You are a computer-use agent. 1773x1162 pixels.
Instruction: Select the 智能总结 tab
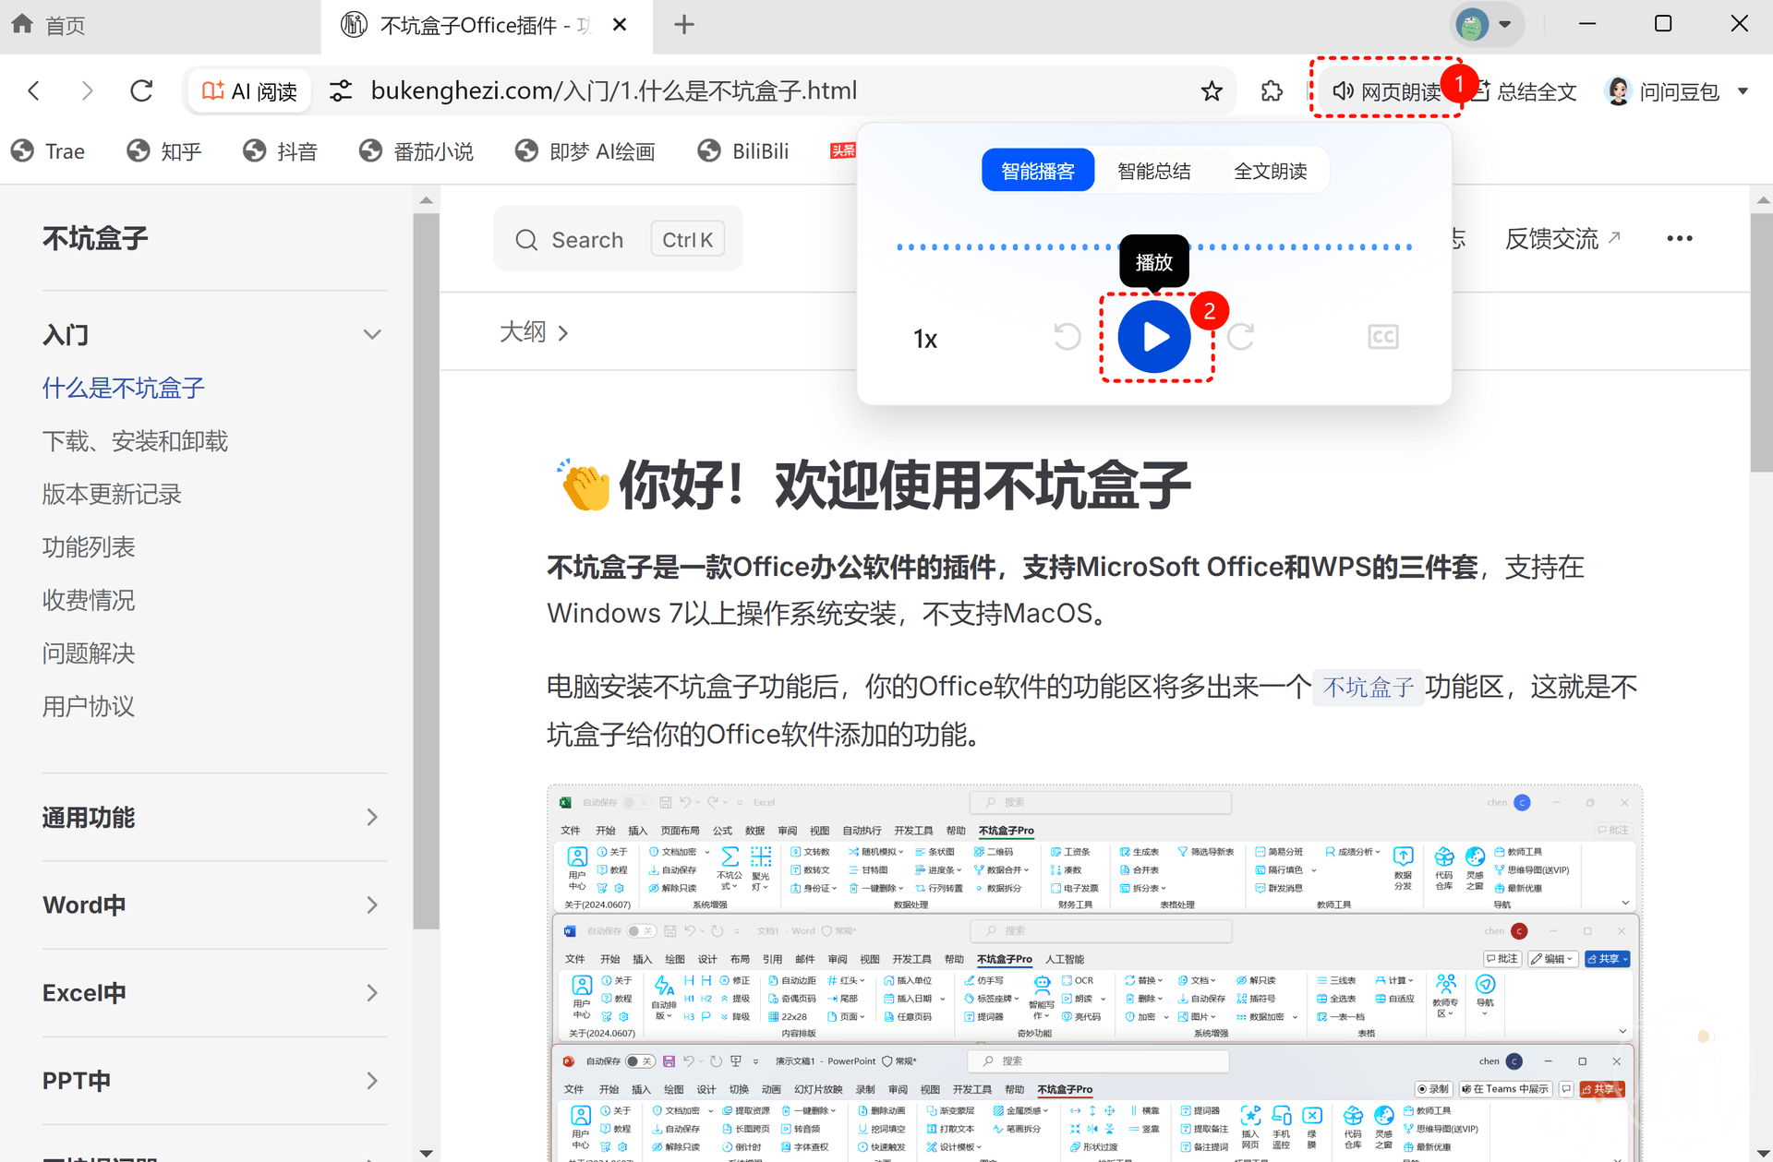(x=1154, y=171)
